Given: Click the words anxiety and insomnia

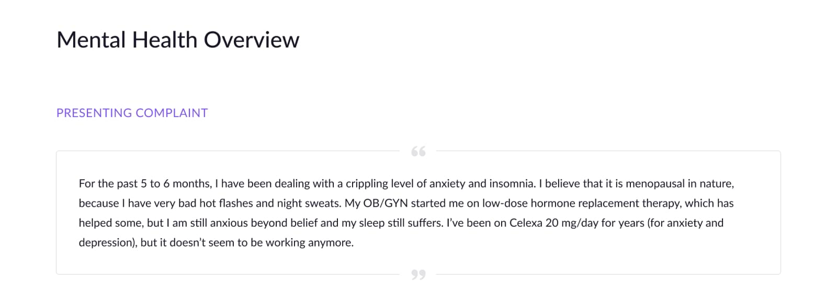Looking at the screenshot, I should (x=482, y=184).
